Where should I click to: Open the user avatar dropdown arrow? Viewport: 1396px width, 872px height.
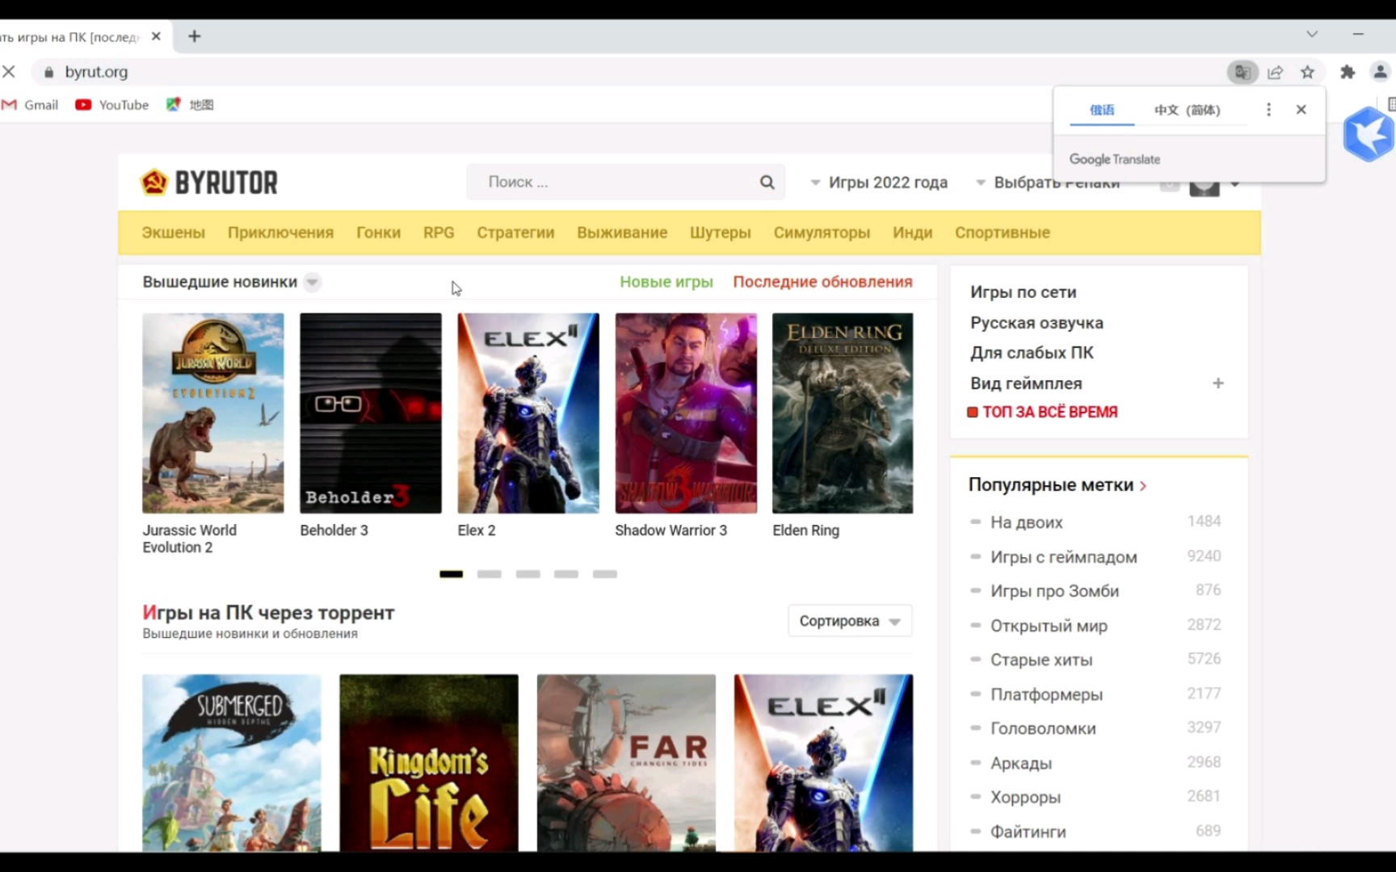(1235, 184)
